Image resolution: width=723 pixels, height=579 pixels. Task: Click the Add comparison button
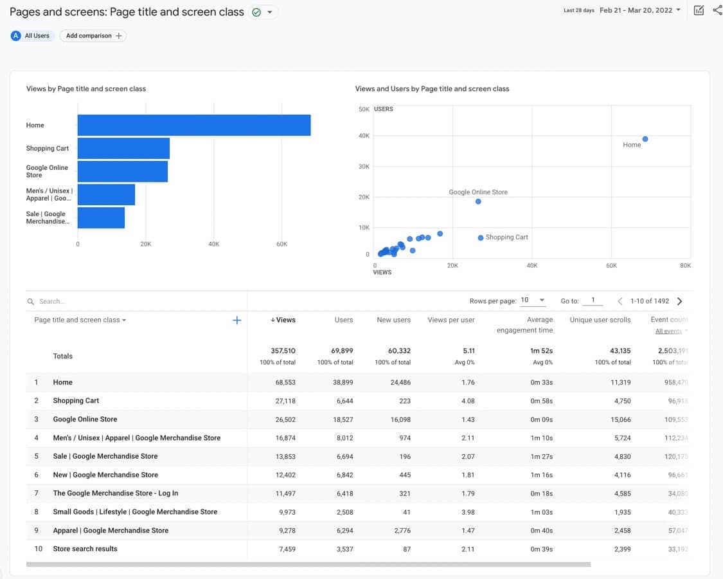click(x=93, y=35)
